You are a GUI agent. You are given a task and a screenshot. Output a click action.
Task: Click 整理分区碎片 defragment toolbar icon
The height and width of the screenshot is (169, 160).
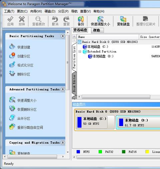pos(146,19)
